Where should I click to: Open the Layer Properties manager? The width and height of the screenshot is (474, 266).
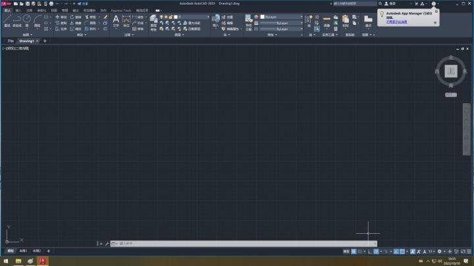click(153, 22)
